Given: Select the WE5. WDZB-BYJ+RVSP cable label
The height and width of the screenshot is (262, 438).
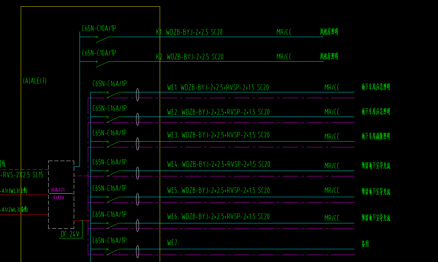Looking at the screenshot, I should (219, 190).
